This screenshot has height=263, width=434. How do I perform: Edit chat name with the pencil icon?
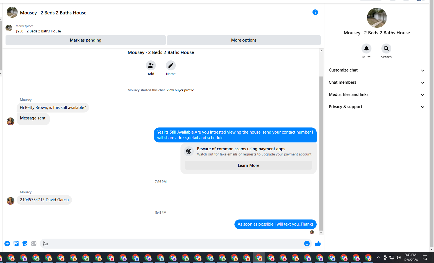click(x=171, y=65)
